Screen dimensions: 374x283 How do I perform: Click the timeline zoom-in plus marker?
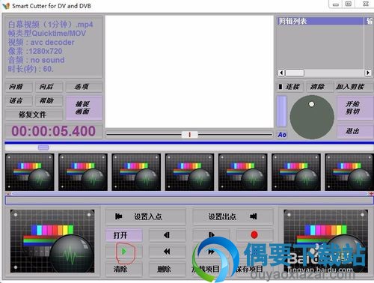point(371,194)
